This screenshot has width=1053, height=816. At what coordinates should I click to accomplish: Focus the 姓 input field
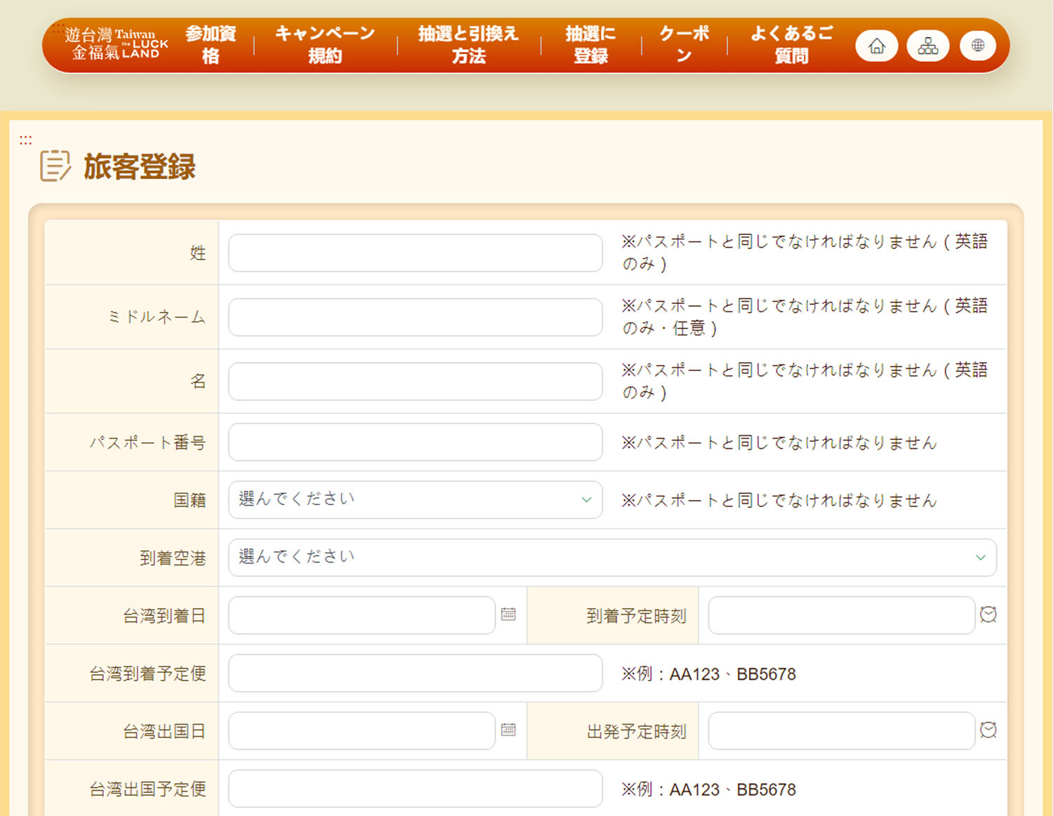pyautogui.click(x=415, y=253)
